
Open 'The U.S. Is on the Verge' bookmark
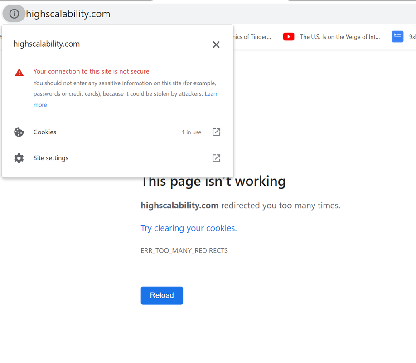click(340, 37)
